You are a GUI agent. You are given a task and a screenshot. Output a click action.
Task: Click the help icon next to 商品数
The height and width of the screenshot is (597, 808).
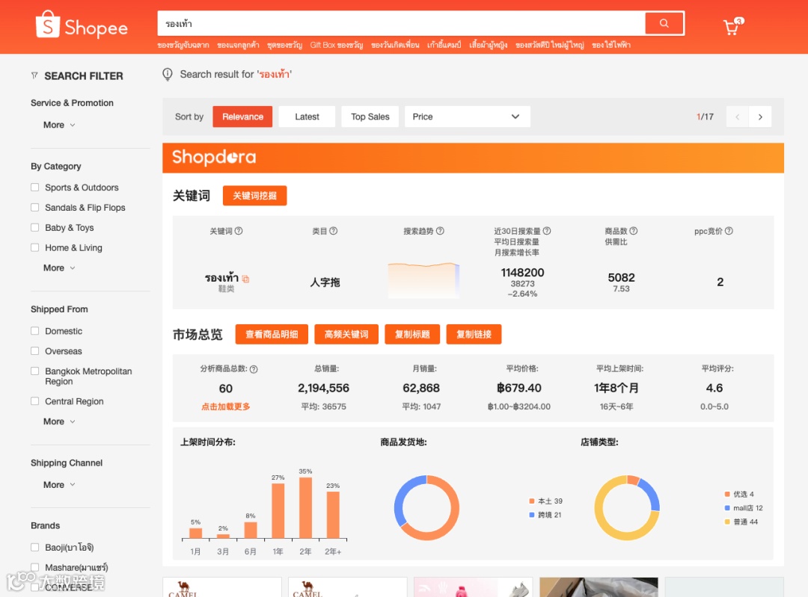pos(634,231)
